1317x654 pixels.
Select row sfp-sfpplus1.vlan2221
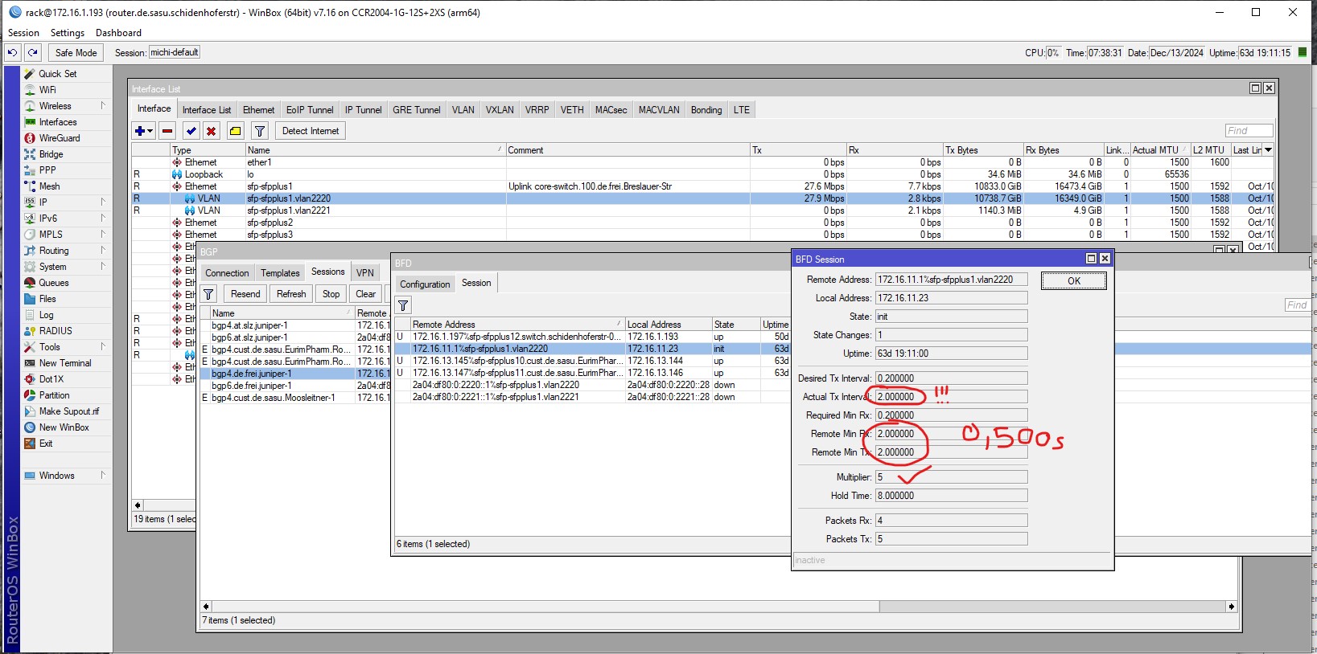point(702,211)
